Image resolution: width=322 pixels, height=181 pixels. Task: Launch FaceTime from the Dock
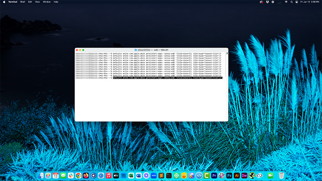tap(271, 175)
